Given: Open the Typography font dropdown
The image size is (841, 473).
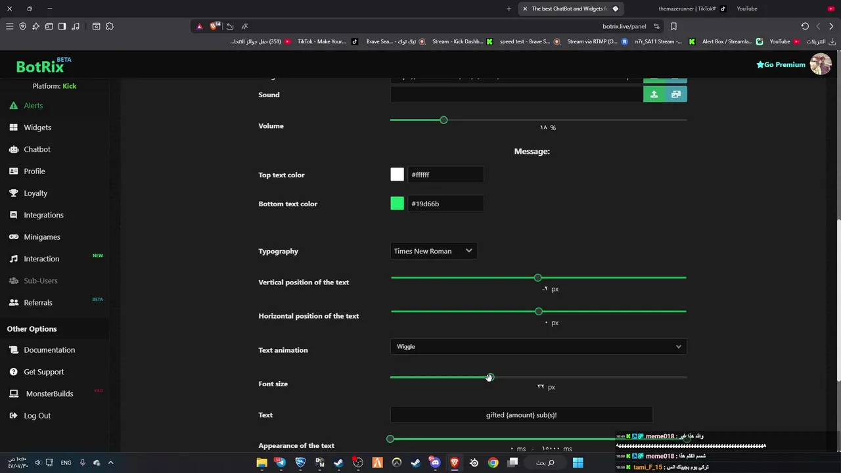Looking at the screenshot, I should tap(434, 251).
